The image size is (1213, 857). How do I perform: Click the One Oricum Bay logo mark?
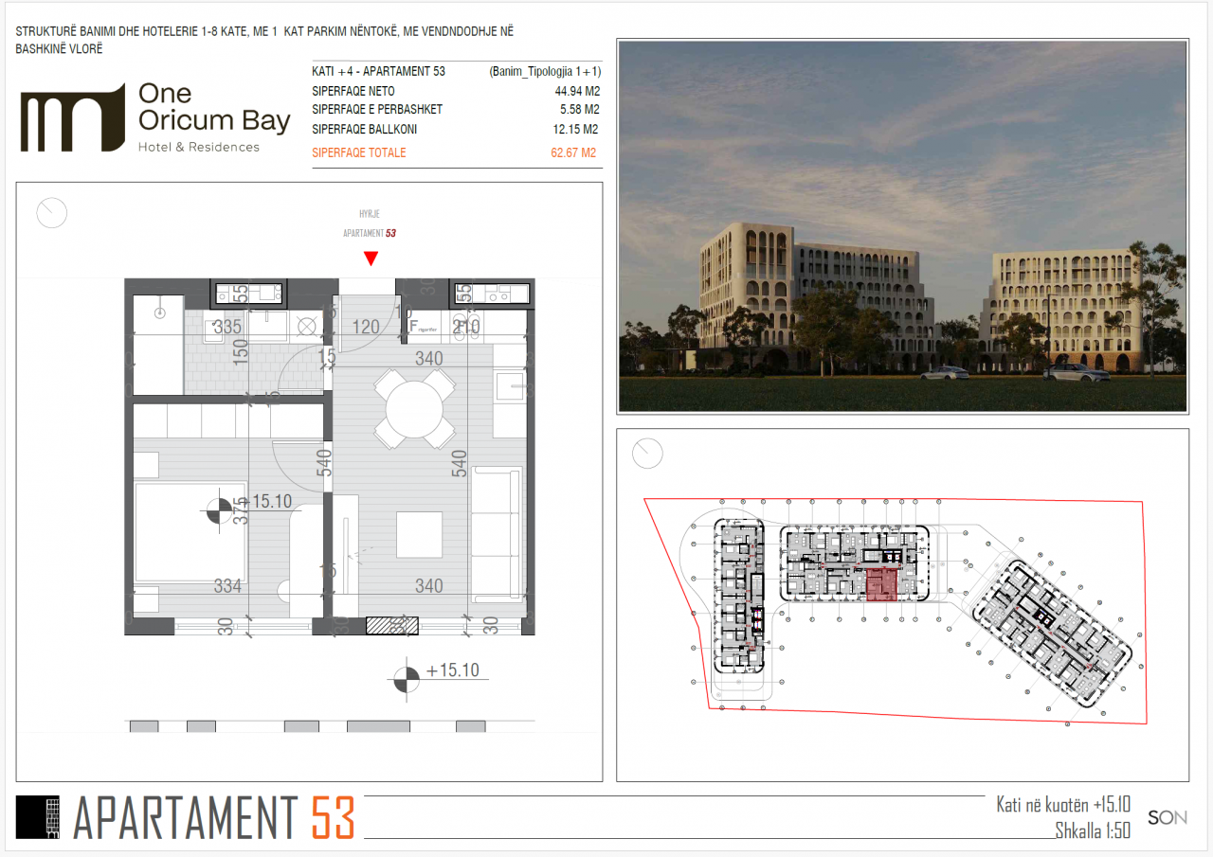[72, 117]
